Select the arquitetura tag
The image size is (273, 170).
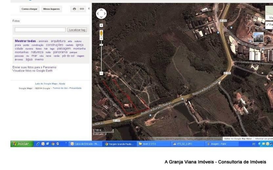coord(58,41)
